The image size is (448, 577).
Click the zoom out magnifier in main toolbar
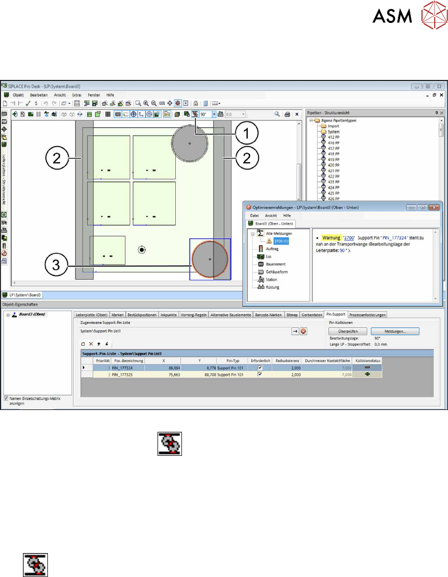click(153, 103)
